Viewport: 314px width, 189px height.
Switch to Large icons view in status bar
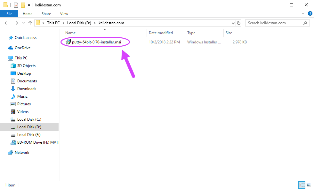click(x=309, y=185)
